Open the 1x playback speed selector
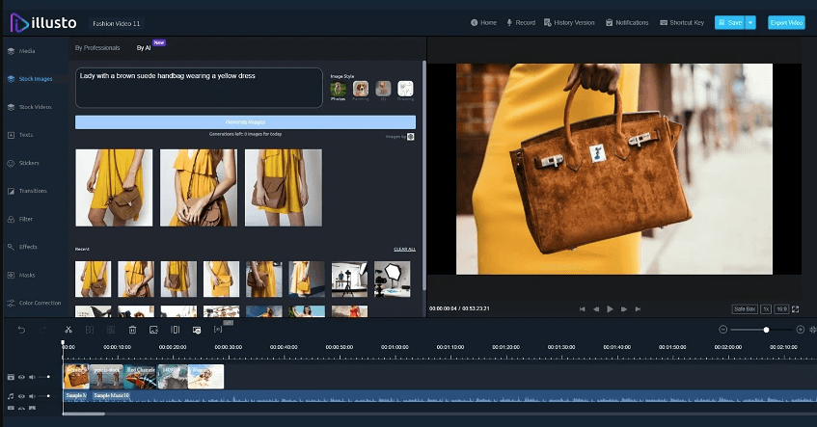The height and width of the screenshot is (427, 817). tap(766, 308)
